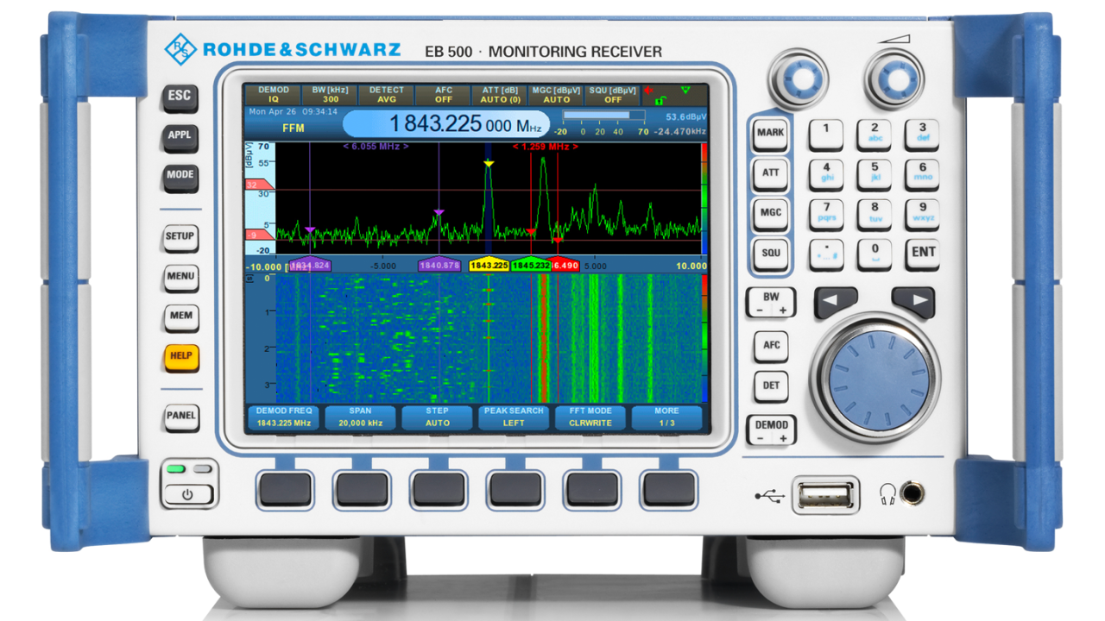
Task: Click the green antenna status icon
Action: (x=685, y=89)
